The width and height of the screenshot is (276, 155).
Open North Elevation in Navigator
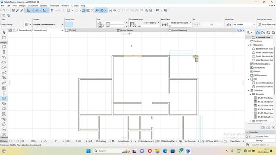[263, 53]
